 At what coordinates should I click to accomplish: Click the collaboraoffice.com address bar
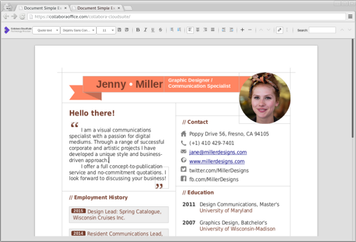186,17
